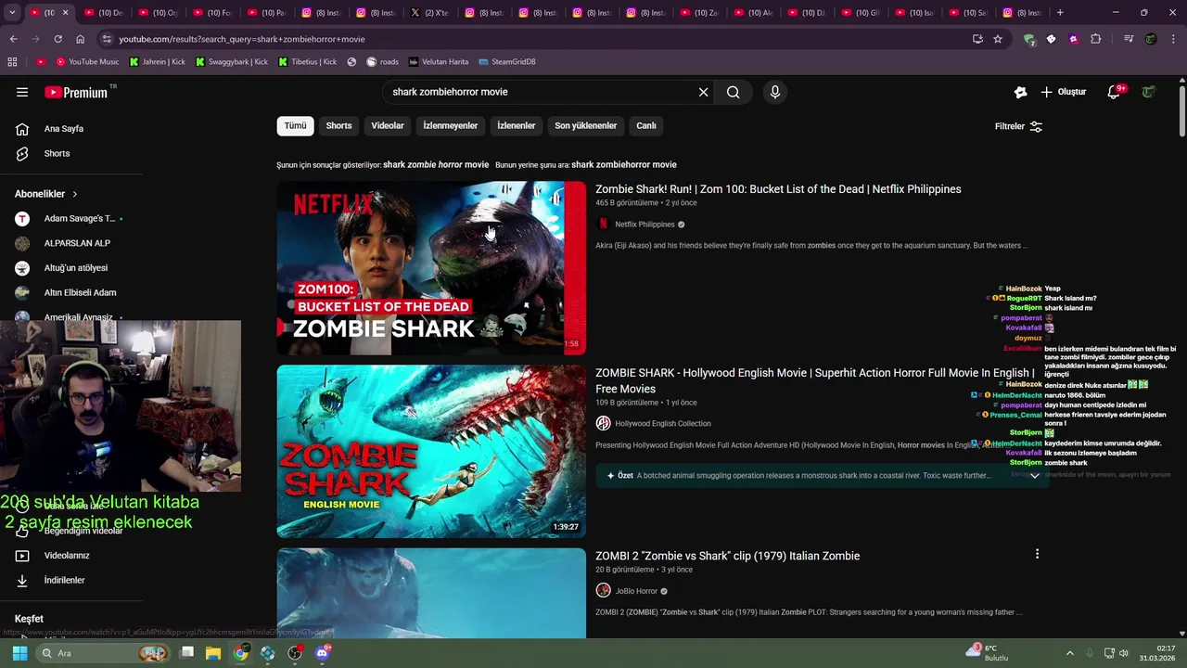Select the İzlenmeyenler filter chip
Viewport: 1187px width, 668px height.
(x=450, y=126)
